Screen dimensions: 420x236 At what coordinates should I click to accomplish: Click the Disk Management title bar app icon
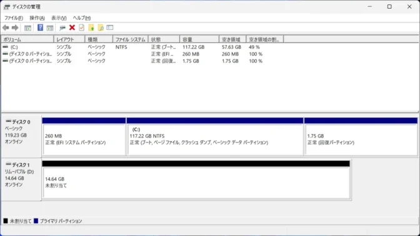click(7, 7)
